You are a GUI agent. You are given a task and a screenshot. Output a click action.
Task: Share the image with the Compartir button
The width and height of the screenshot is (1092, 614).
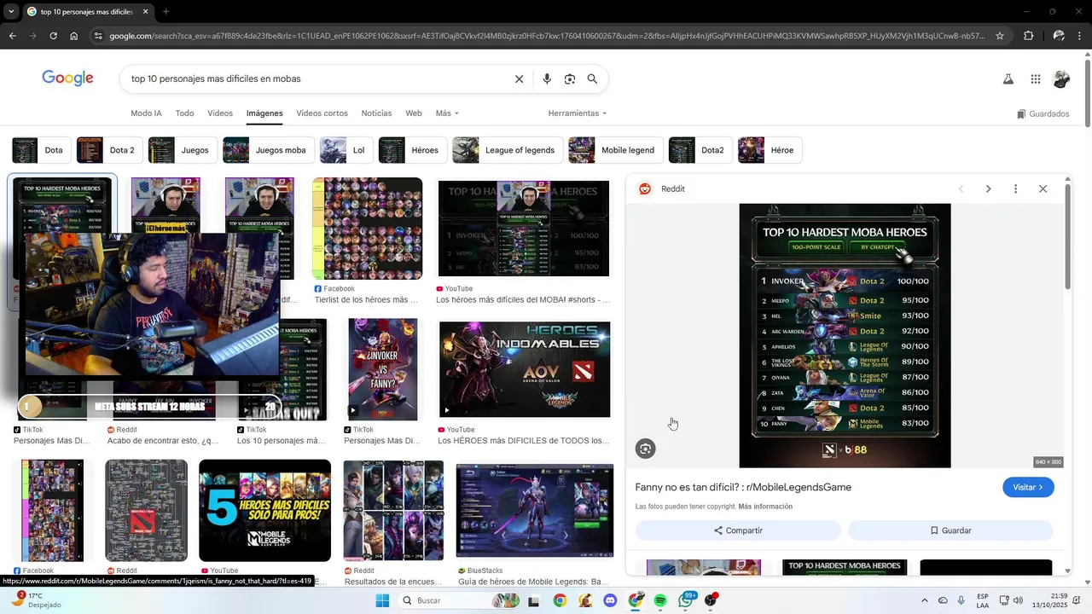point(738,530)
